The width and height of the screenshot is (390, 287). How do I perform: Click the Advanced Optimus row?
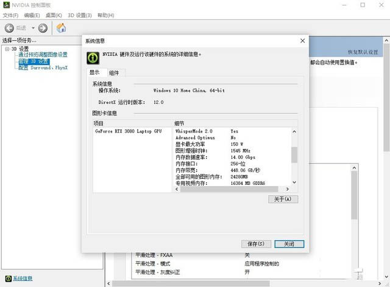pyautogui.click(x=233, y=137)
